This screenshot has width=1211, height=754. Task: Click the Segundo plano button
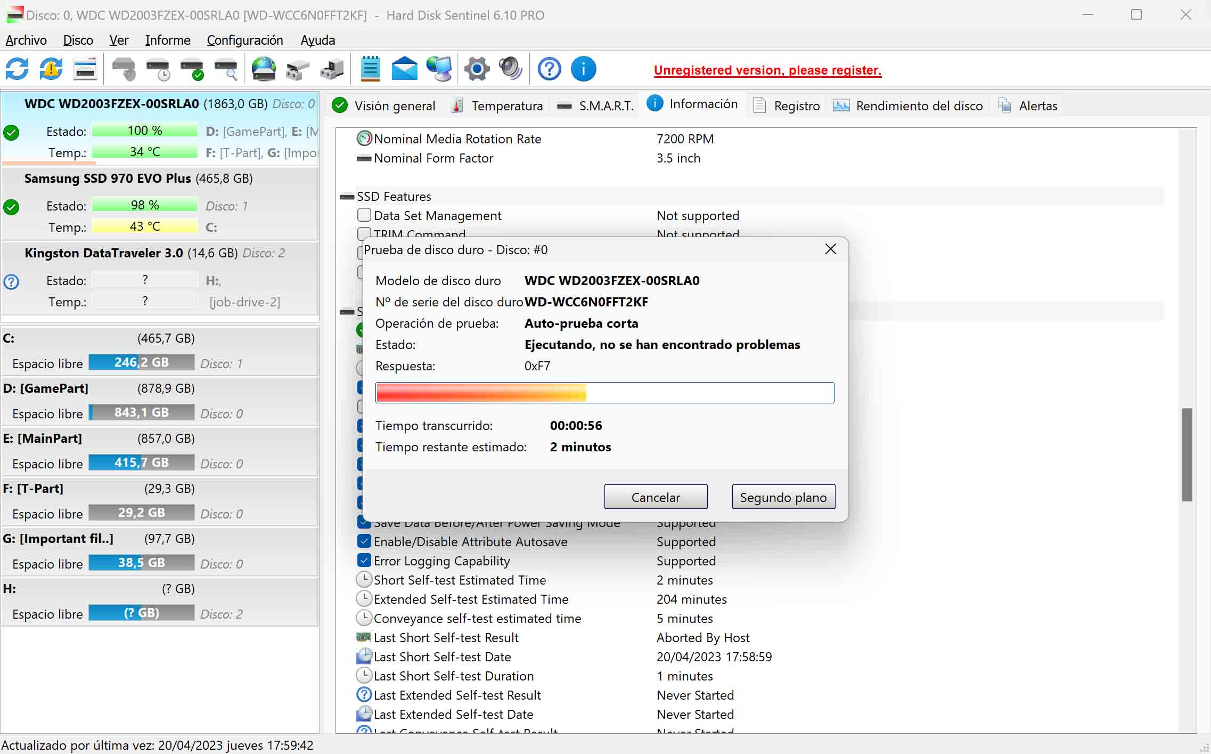(x=783, y=497)
